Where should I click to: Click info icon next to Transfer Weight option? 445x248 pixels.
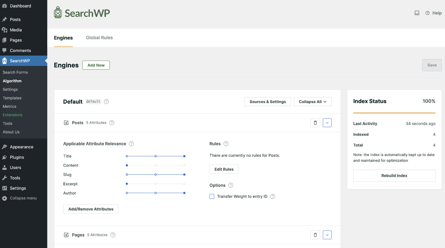pyautogui.click(x=273, y=196)
